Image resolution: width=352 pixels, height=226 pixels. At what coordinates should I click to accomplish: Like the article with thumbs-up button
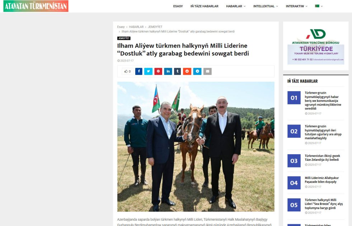tap(127, 71)
